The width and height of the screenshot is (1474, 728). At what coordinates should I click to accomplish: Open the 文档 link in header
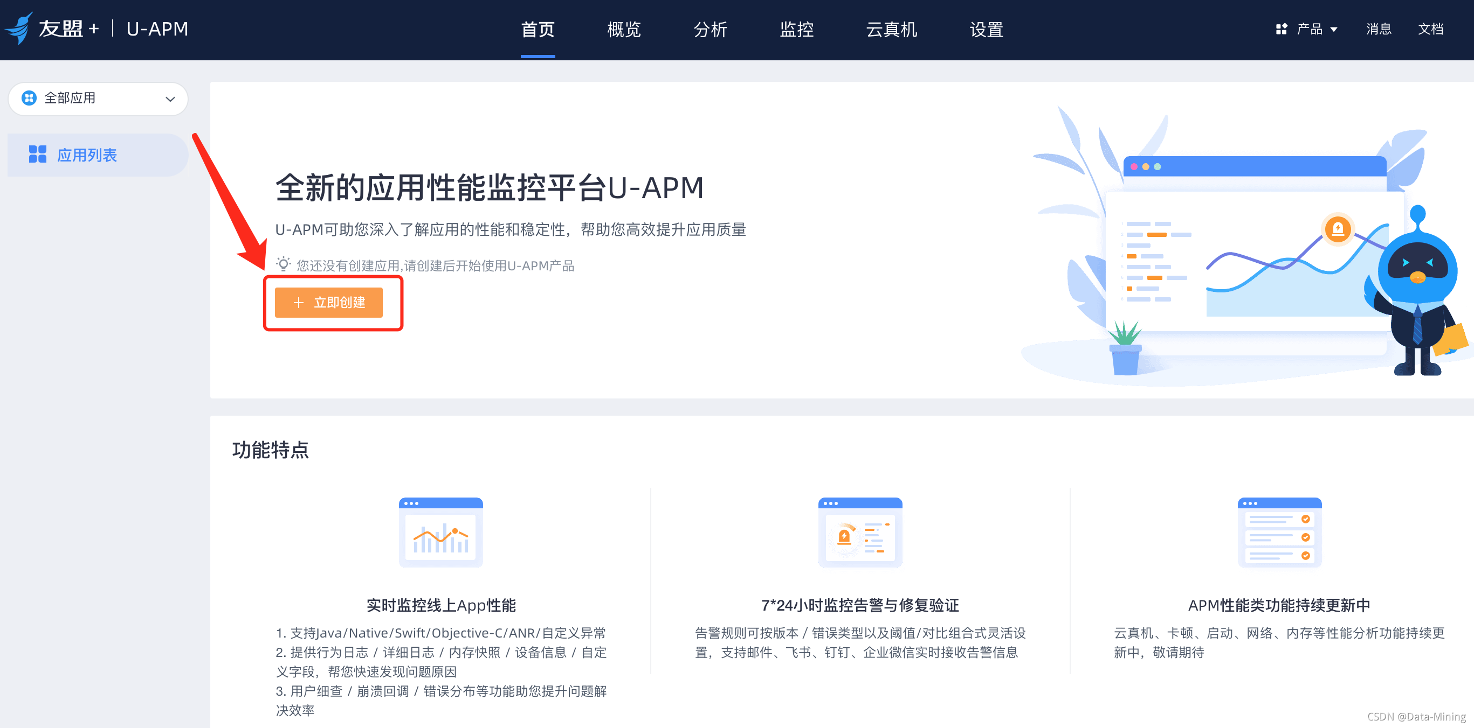[1430, 29]
